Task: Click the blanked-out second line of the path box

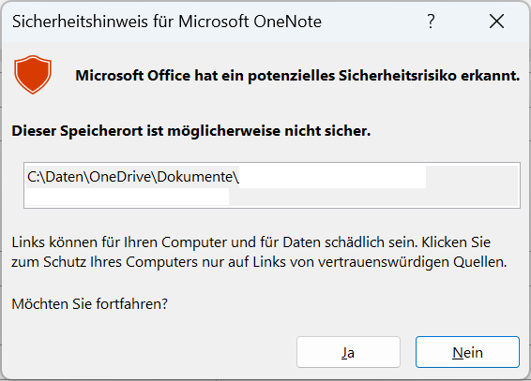Action: point(128,197)
